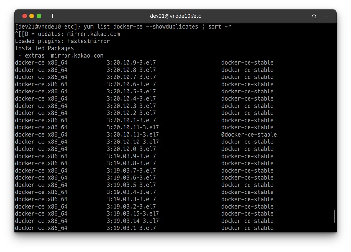Click version 3:19.03.7-3.el7
The height and width of the screenshot is (252, 351).
tap(131, 171)
